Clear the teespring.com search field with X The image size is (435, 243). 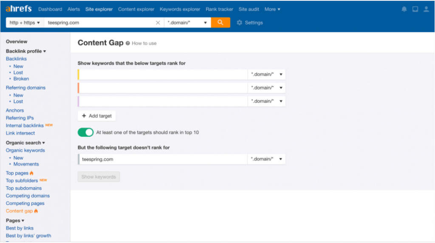click(158, 23)
